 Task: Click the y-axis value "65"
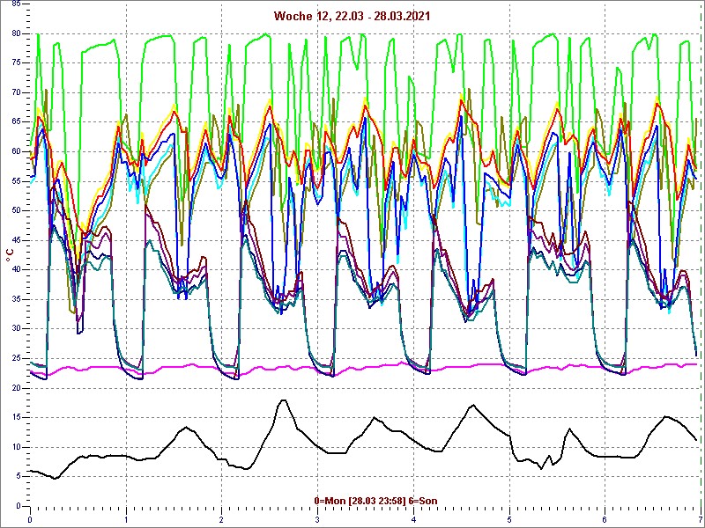pyautogui.click(x=16, y=122)
